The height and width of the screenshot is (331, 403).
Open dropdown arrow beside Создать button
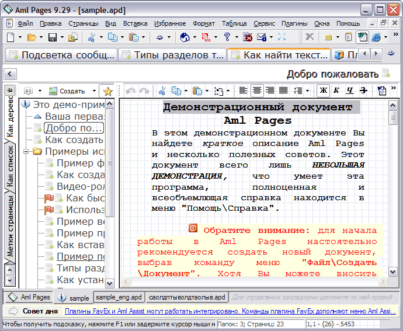94,91
